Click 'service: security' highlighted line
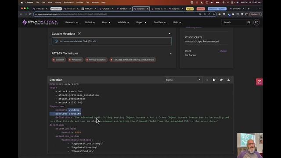Screen dimensions: 281x158 click(68, 114)
